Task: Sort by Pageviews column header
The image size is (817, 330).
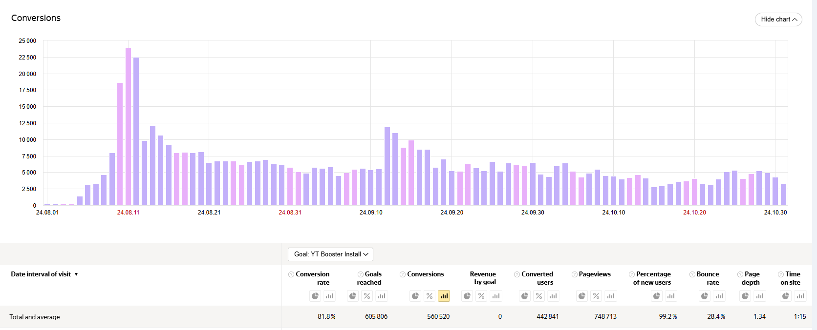Action: [595, 274]
